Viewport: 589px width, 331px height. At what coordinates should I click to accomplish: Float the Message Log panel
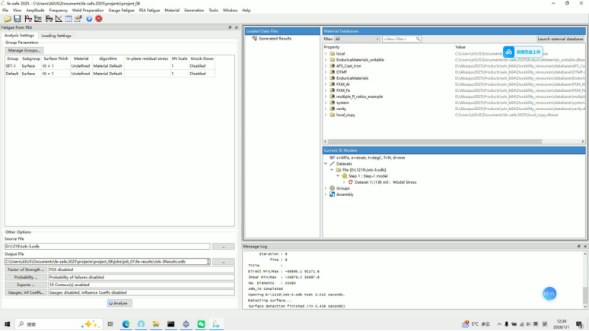[579, 246]
